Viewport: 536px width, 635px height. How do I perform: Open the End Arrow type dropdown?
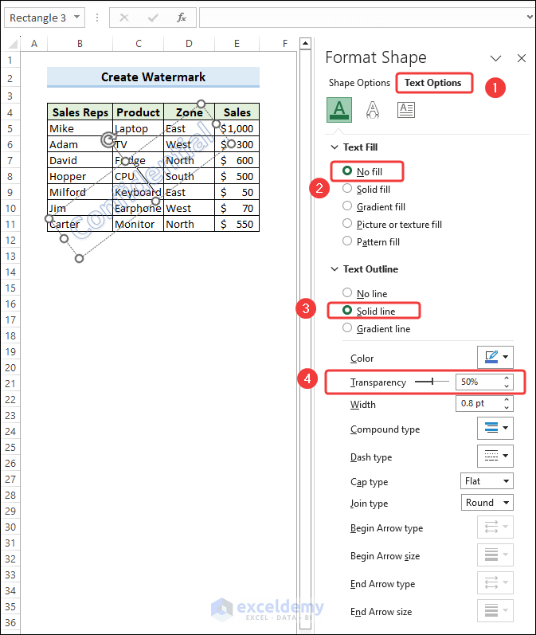(495, 582)
